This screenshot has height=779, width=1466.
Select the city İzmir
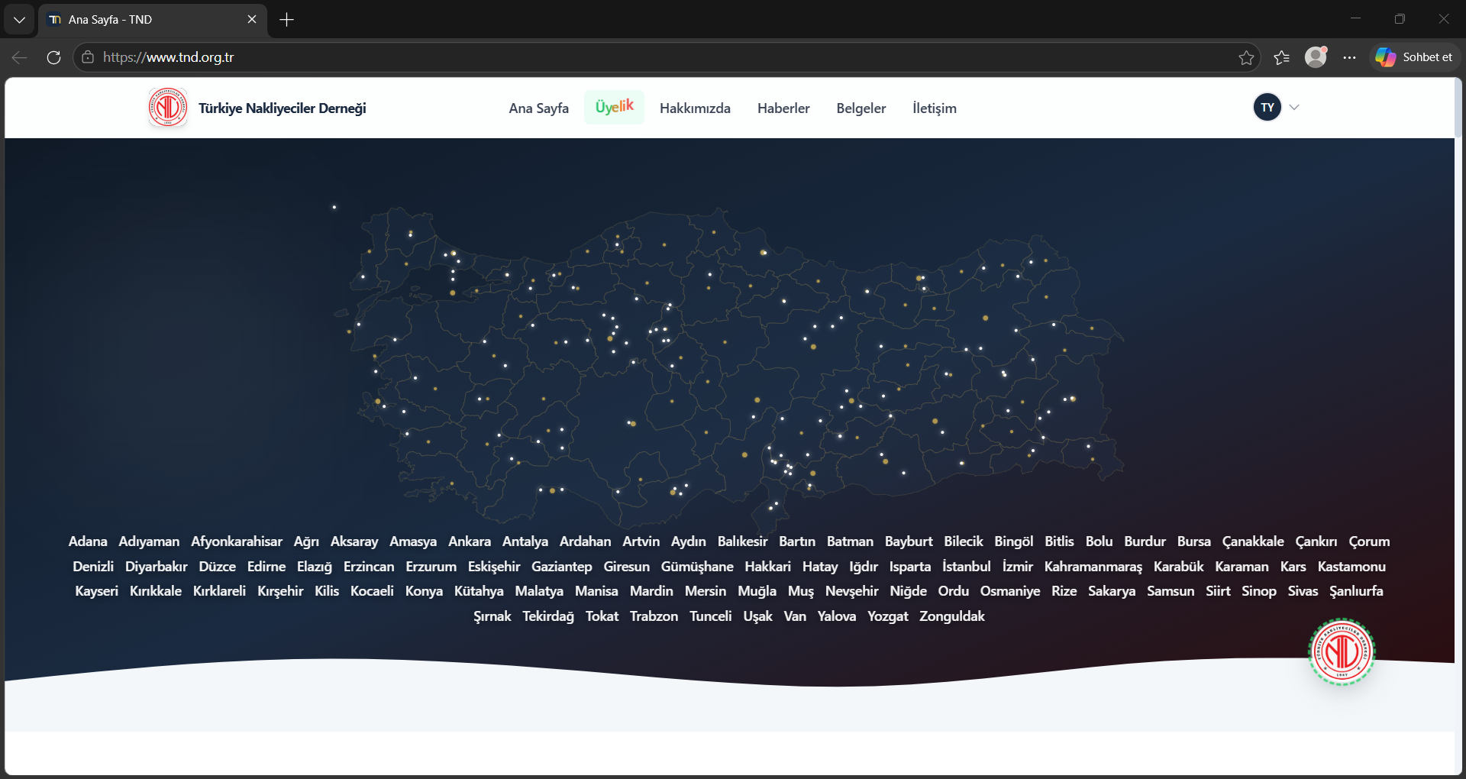1018,567
